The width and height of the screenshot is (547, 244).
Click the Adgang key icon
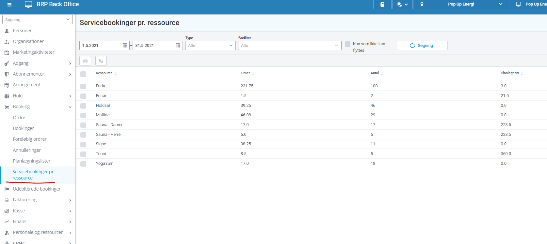coord(7,64)
